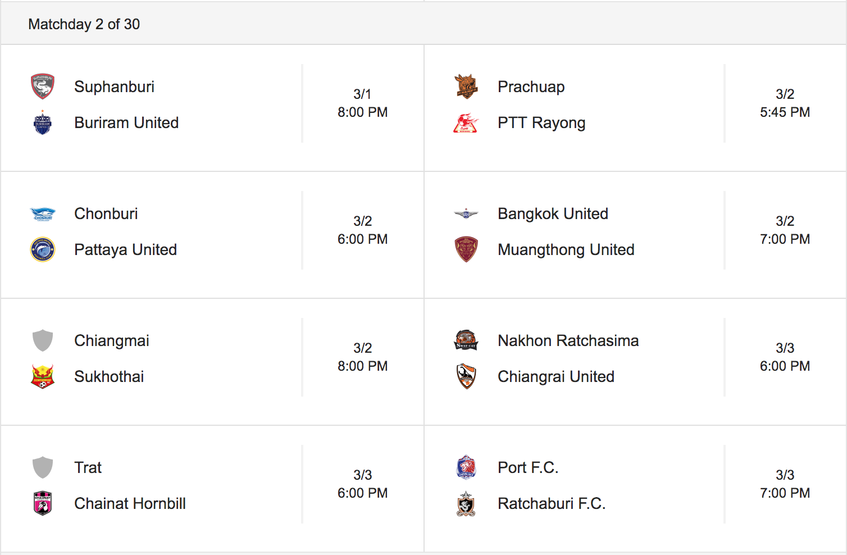Select the Prachuap club logo
This screenshot has height=555, width=847.
tap(466, 87)
